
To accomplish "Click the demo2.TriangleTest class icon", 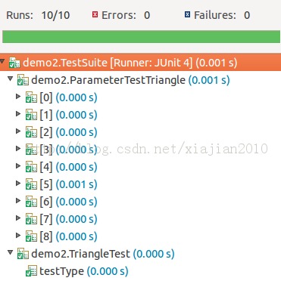I will tap(23, 254).
